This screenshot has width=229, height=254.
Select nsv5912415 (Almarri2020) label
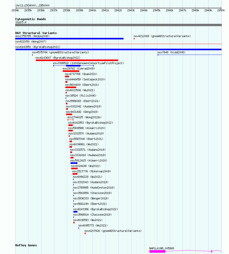pyautogui.click(x=89, y=160)
